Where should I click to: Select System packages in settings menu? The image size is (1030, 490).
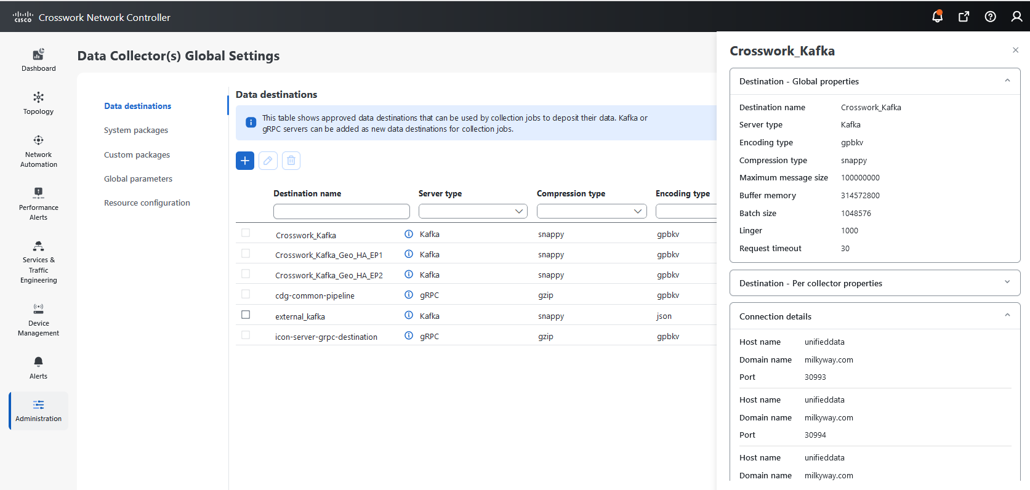[136, 130]
